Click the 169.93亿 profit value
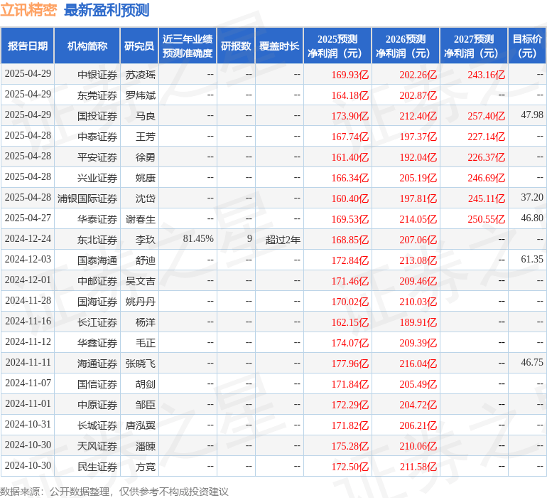 click(x=350, y=75)
